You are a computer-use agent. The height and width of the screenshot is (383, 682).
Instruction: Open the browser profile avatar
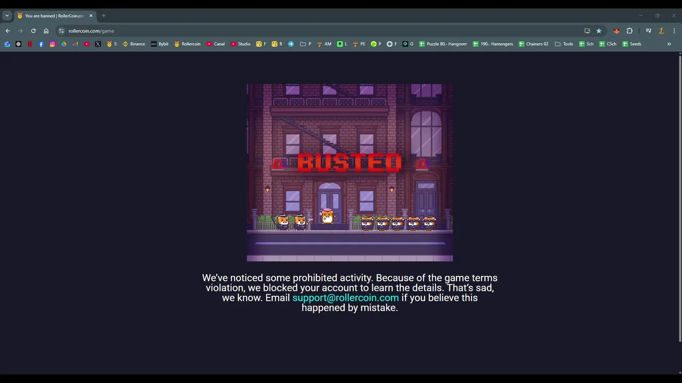[661, 31]
